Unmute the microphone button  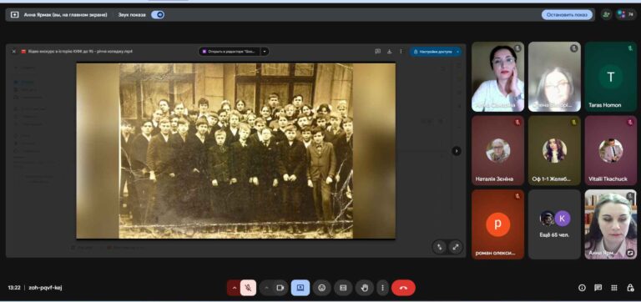pos(248,288)
